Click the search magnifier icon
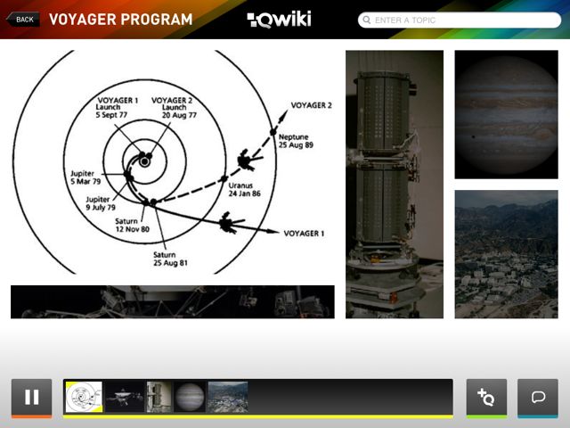 point(367,20)
